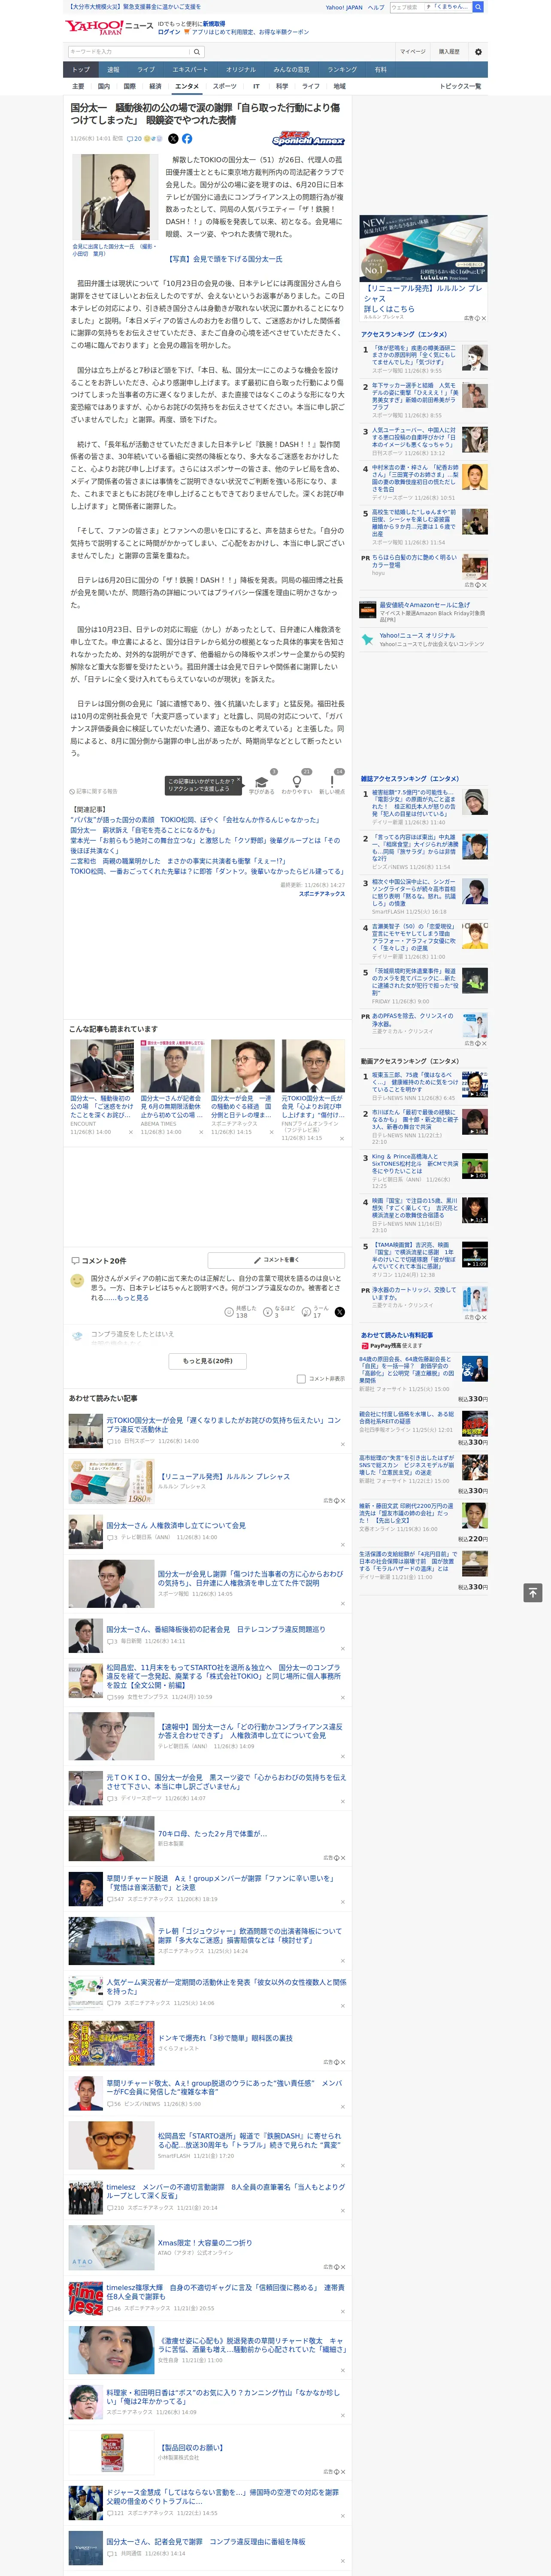Select the 国内 category tab
551x2576 pixels.
(103, 86)
